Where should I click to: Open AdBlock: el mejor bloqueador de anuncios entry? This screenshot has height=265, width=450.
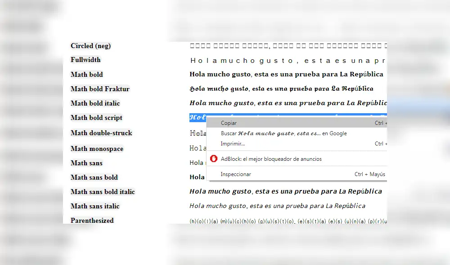[297, 159]
